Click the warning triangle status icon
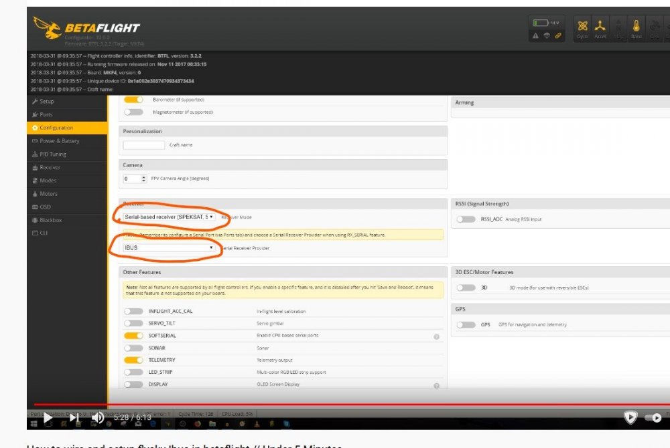 (x=535, y=36)
